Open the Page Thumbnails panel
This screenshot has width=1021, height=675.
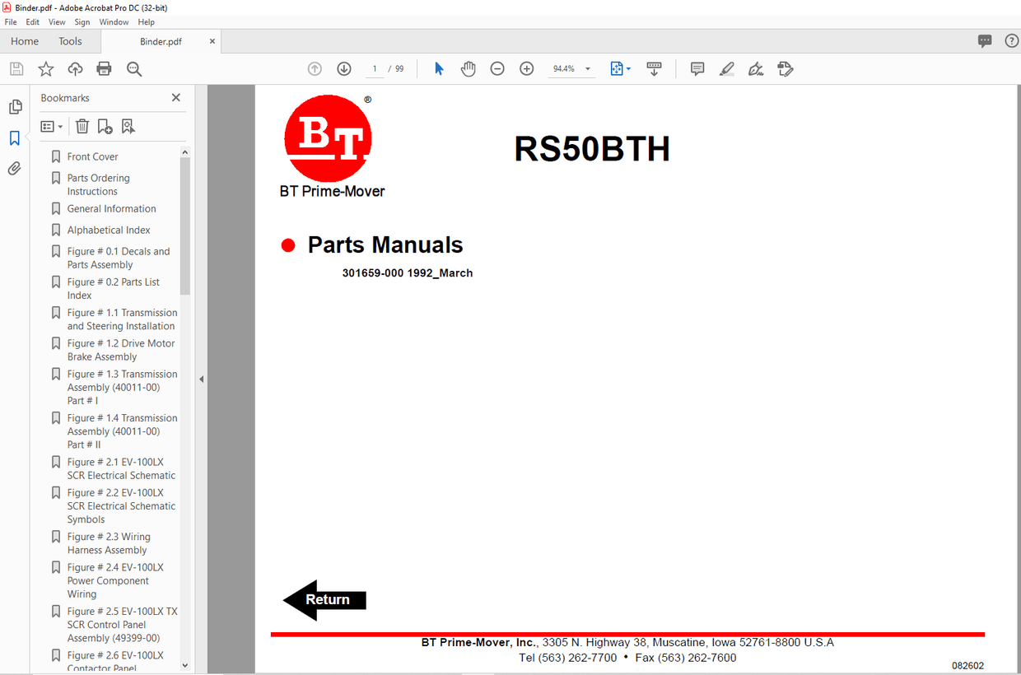point(15,106)
